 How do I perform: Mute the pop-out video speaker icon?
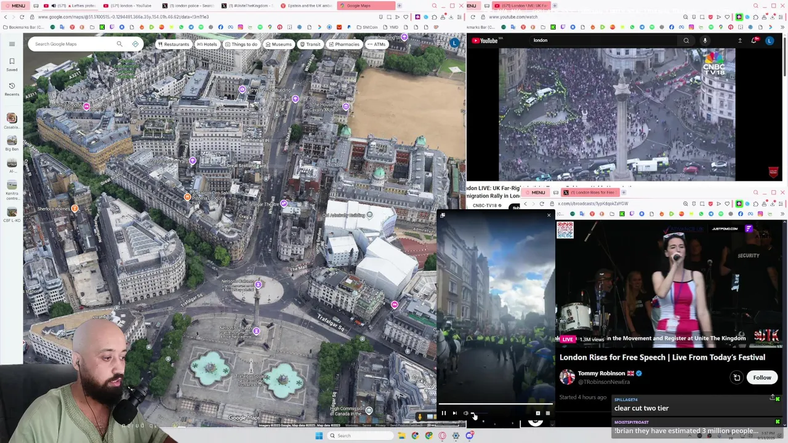click(466, 413)
